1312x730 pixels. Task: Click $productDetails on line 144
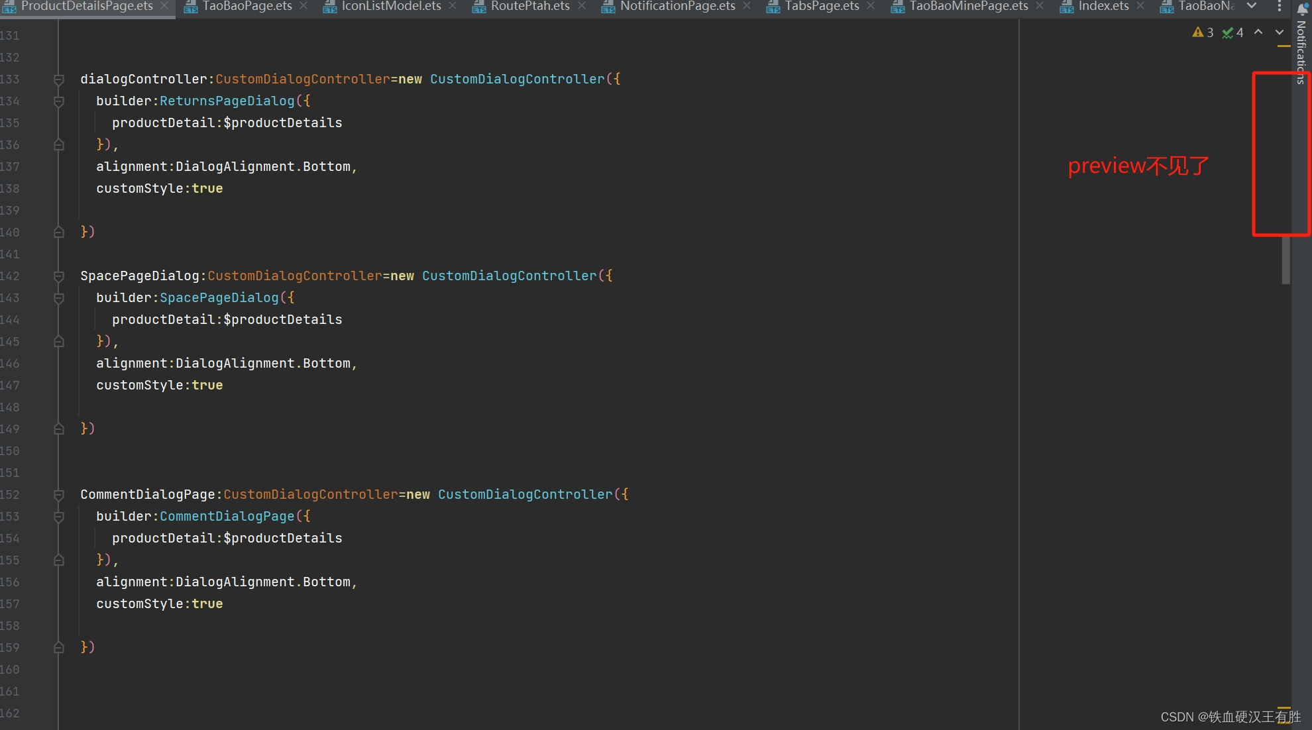pos(283,319)
